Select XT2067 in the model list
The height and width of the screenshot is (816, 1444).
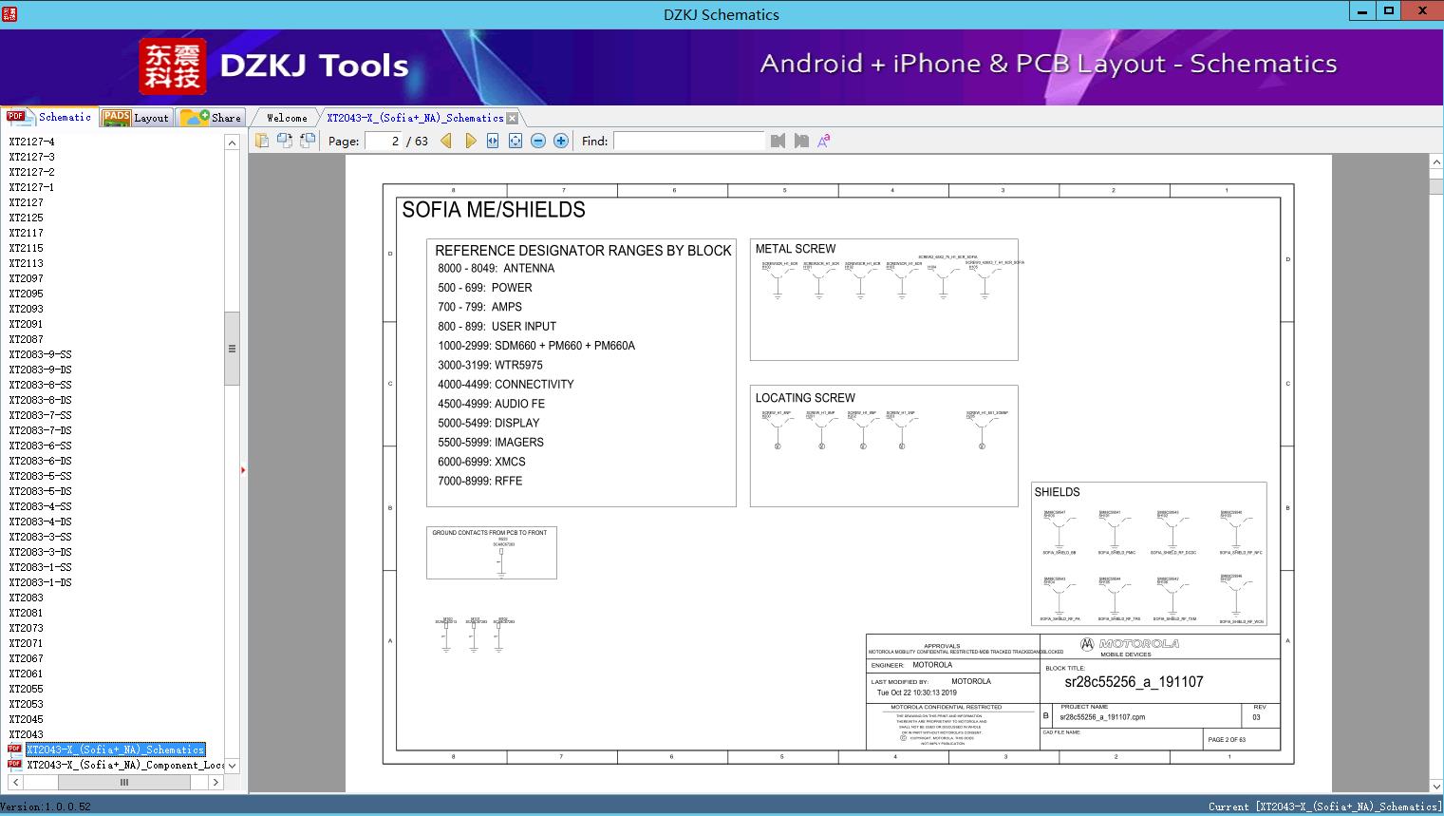tap(26, 658)
